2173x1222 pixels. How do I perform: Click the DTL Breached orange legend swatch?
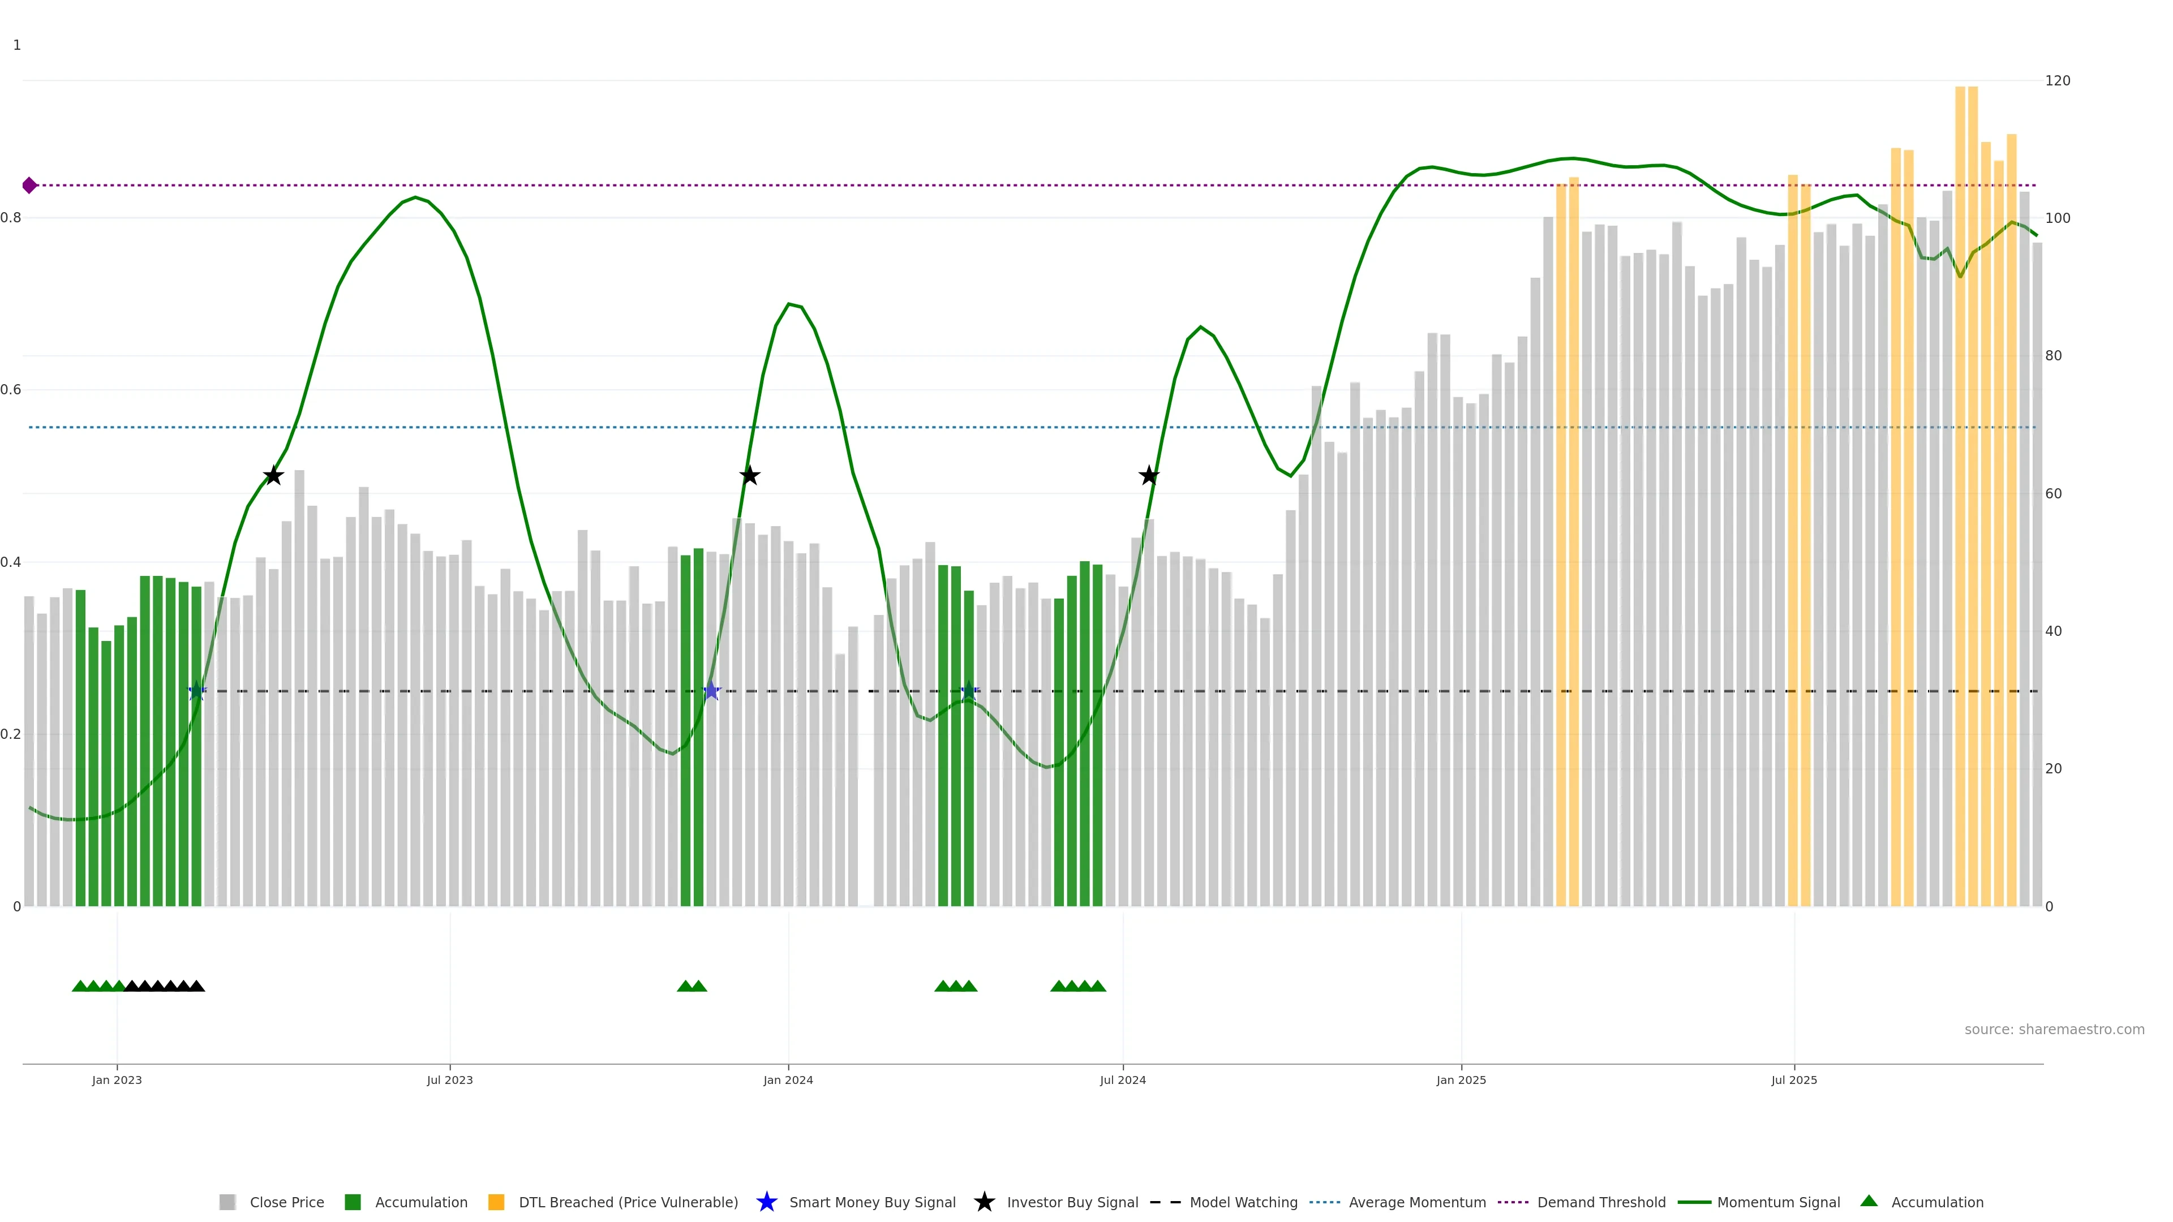point(496,1203)
